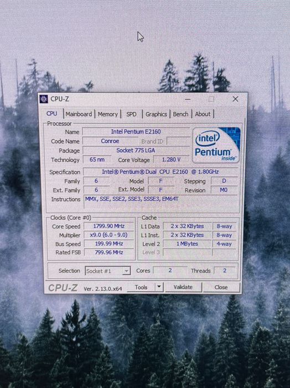Click the Threads value field

point(225,270)
